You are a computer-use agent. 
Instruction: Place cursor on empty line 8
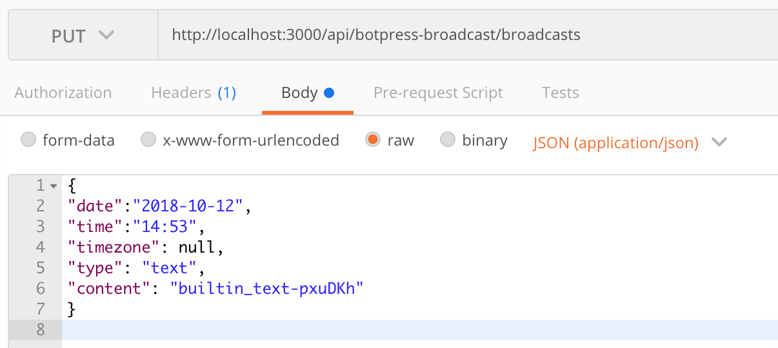click(419, 330)
